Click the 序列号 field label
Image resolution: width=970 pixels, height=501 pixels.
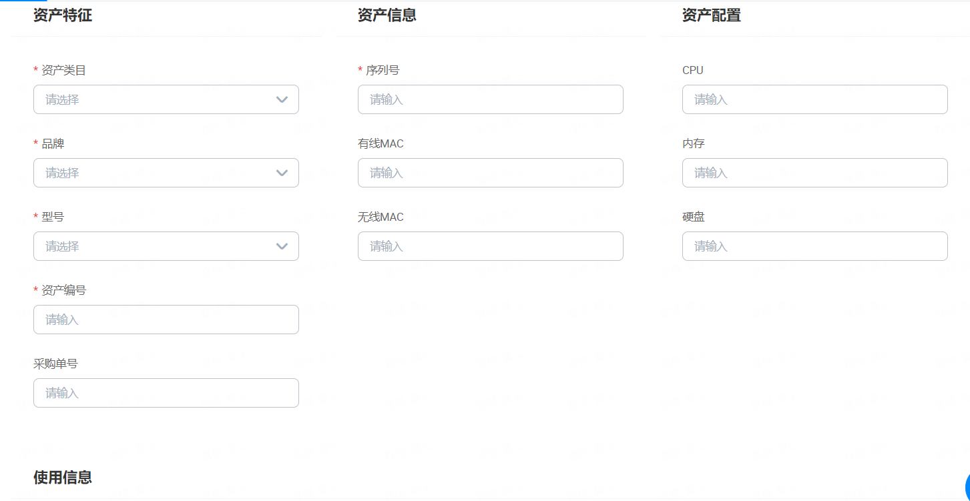click(x=383, y=70)
